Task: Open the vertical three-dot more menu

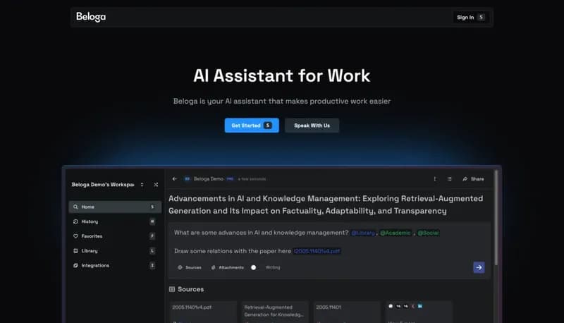Action: pyautogui.click(x=435, y=178)
